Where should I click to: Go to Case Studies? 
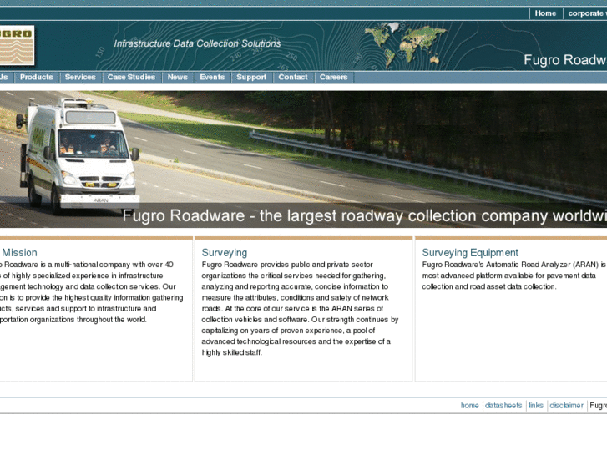coord(131,77)
